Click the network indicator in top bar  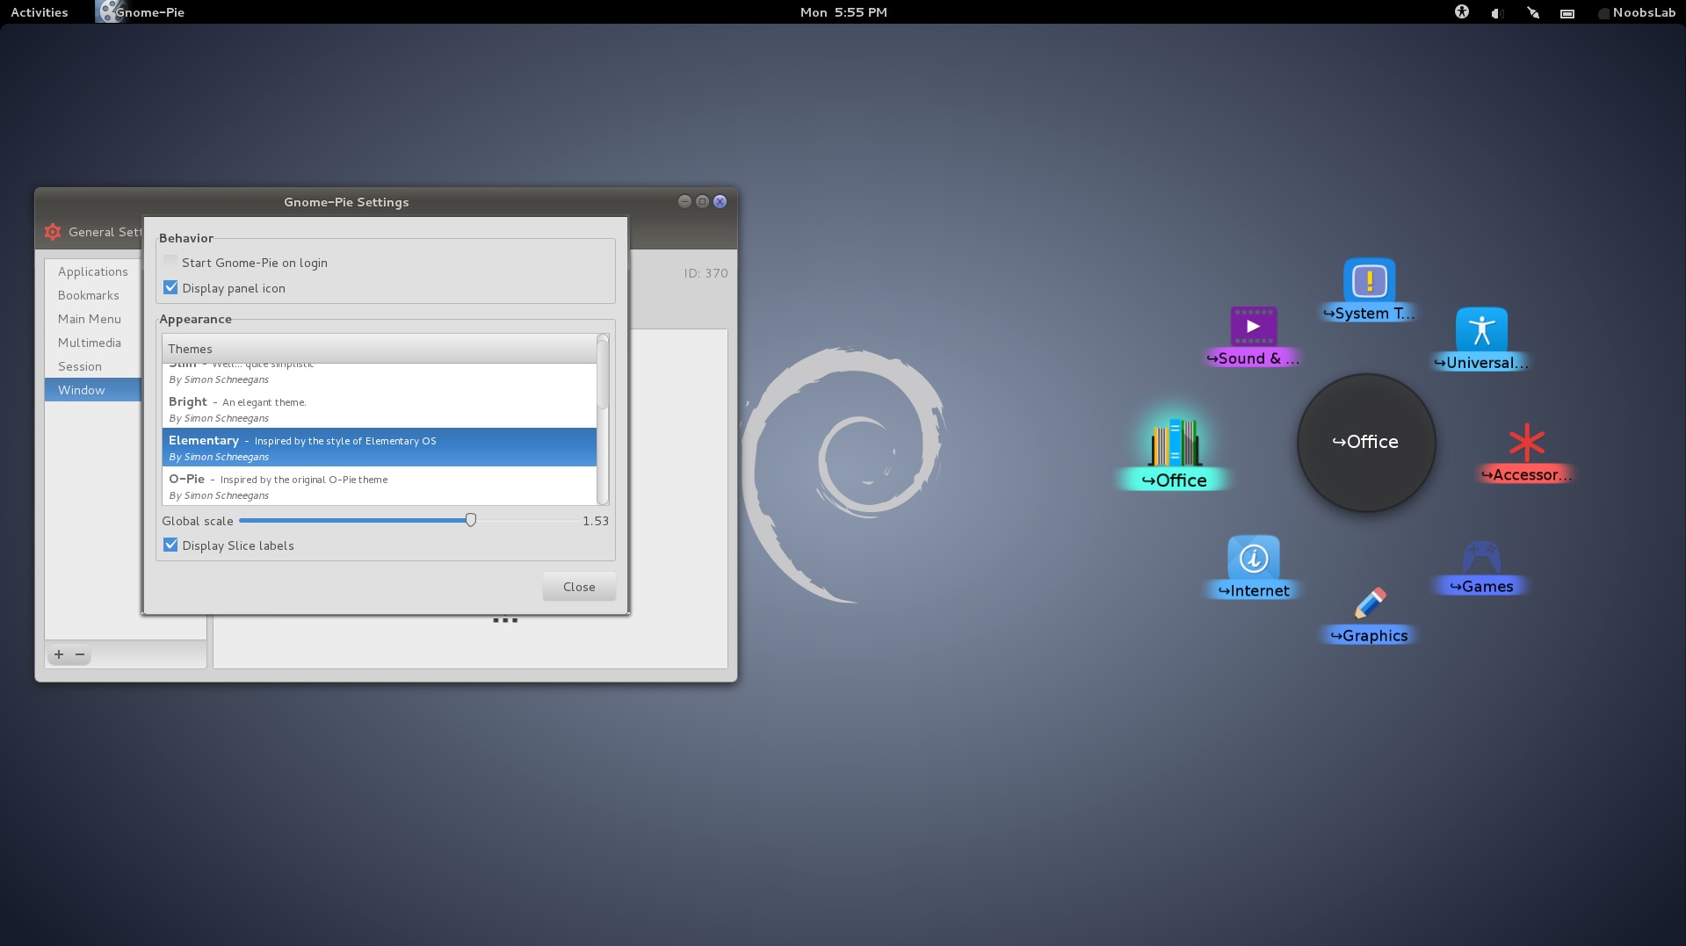coord(1533,12)
